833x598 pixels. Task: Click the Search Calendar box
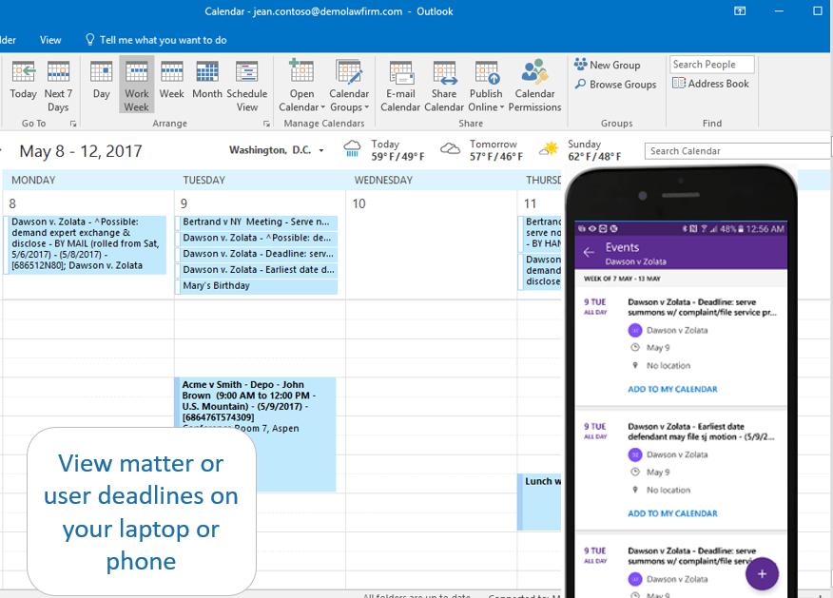tap(737, 151)
